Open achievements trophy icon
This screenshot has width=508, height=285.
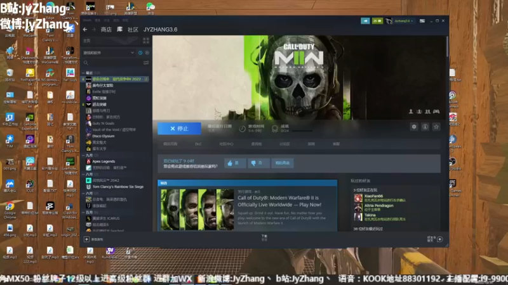(275, 129)
